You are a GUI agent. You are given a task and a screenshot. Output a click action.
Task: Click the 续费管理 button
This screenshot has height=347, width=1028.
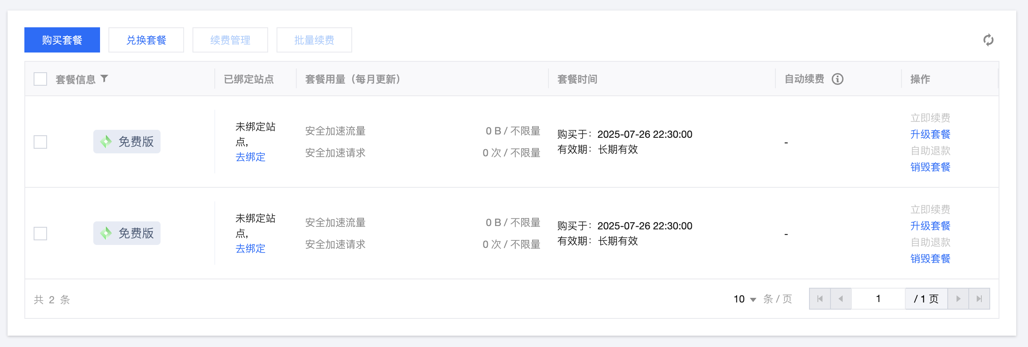230,40
